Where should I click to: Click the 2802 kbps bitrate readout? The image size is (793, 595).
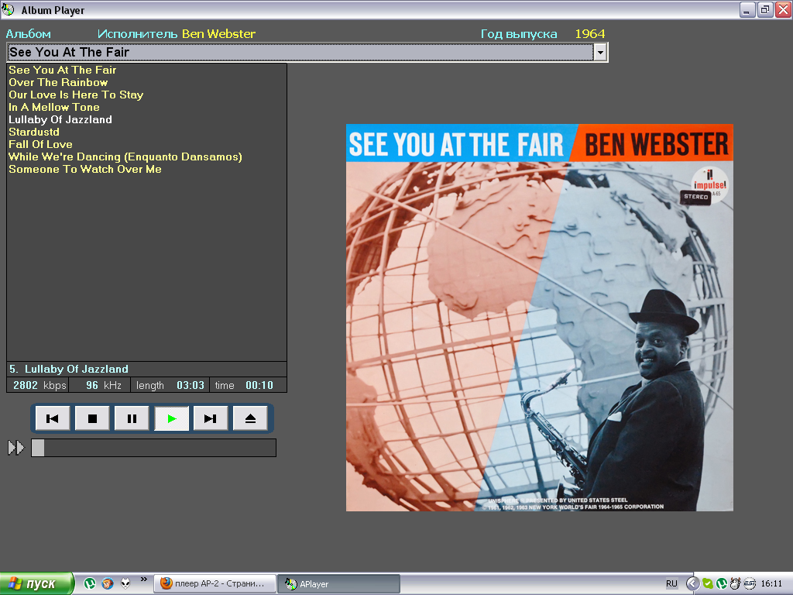point(39,385)
